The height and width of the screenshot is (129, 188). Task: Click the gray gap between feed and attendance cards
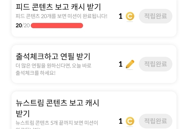94,41
